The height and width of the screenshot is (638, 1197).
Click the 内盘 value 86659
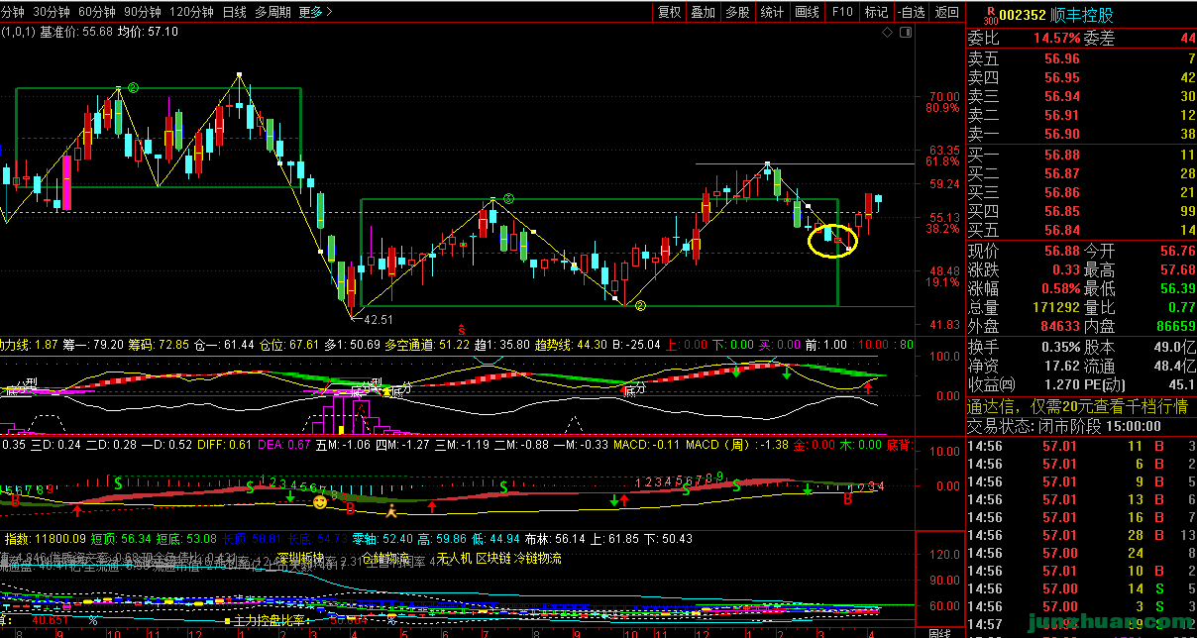pyautogui.click(x=1175, y=326)
